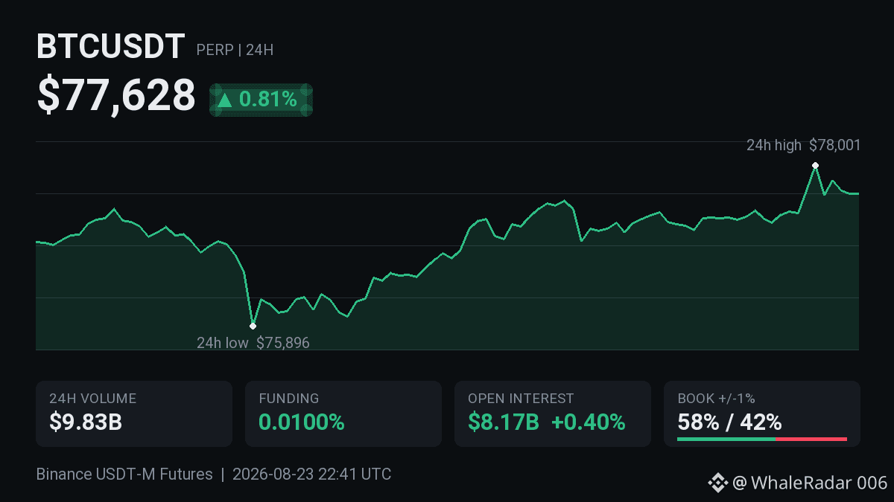Click the red ask portion of book bar

tap(811, 439)
